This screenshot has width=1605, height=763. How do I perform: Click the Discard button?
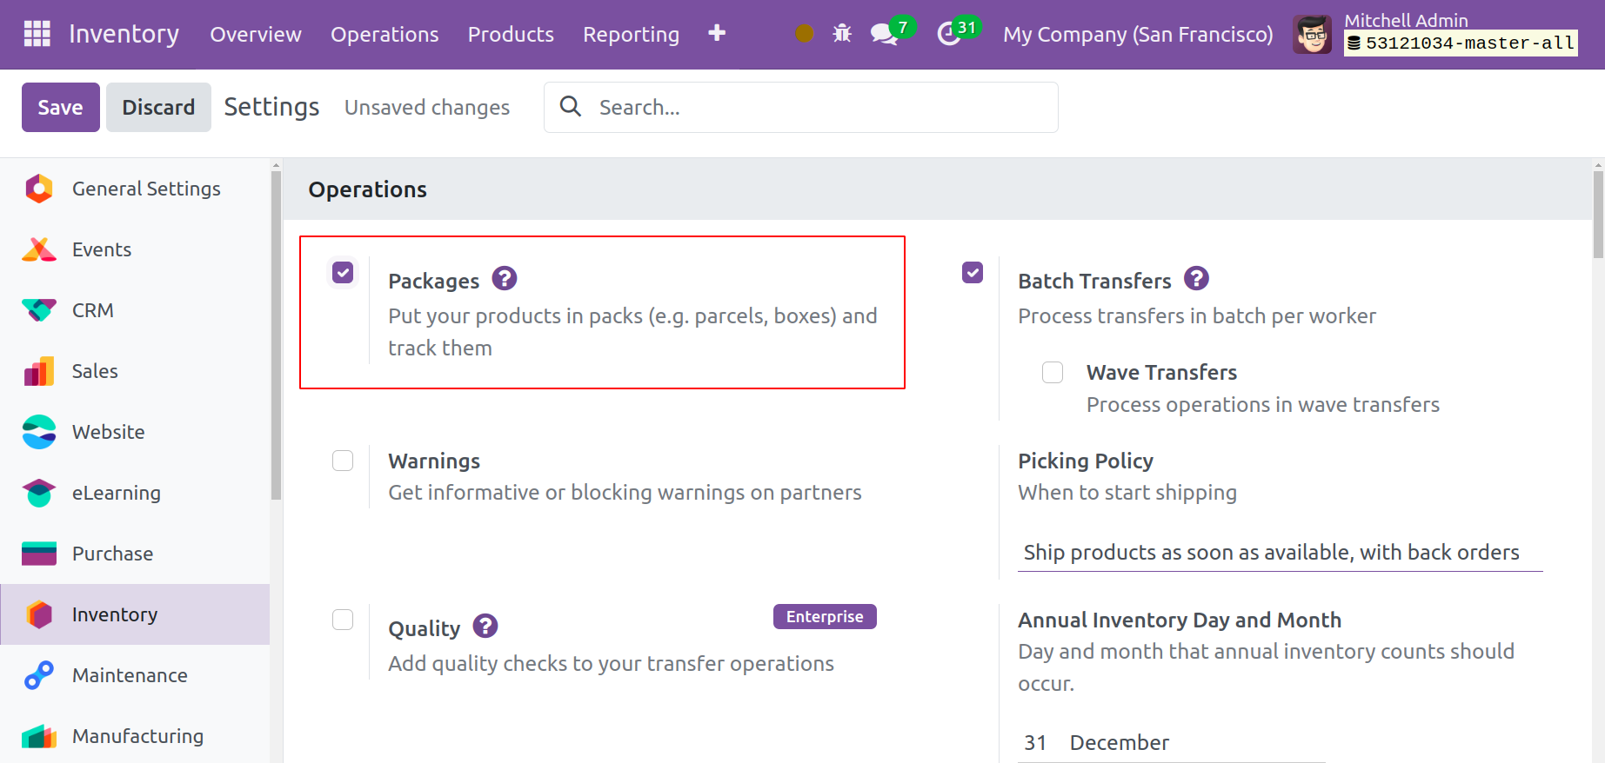coord(158,108)
